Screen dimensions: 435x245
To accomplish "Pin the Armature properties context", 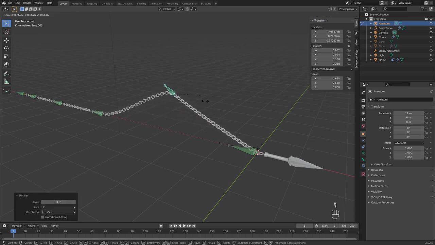I will coord(431,91).
